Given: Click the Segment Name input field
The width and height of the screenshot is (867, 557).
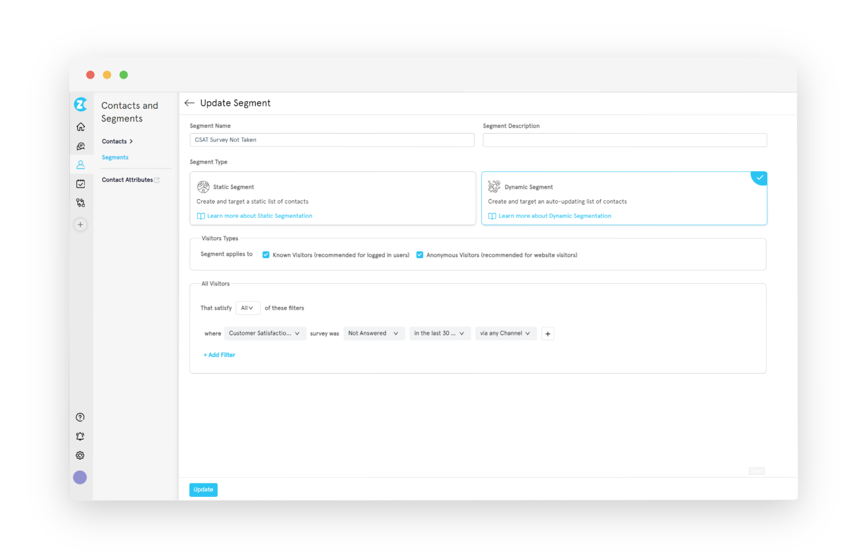Looking at the screenshot, I should [332, 140].
